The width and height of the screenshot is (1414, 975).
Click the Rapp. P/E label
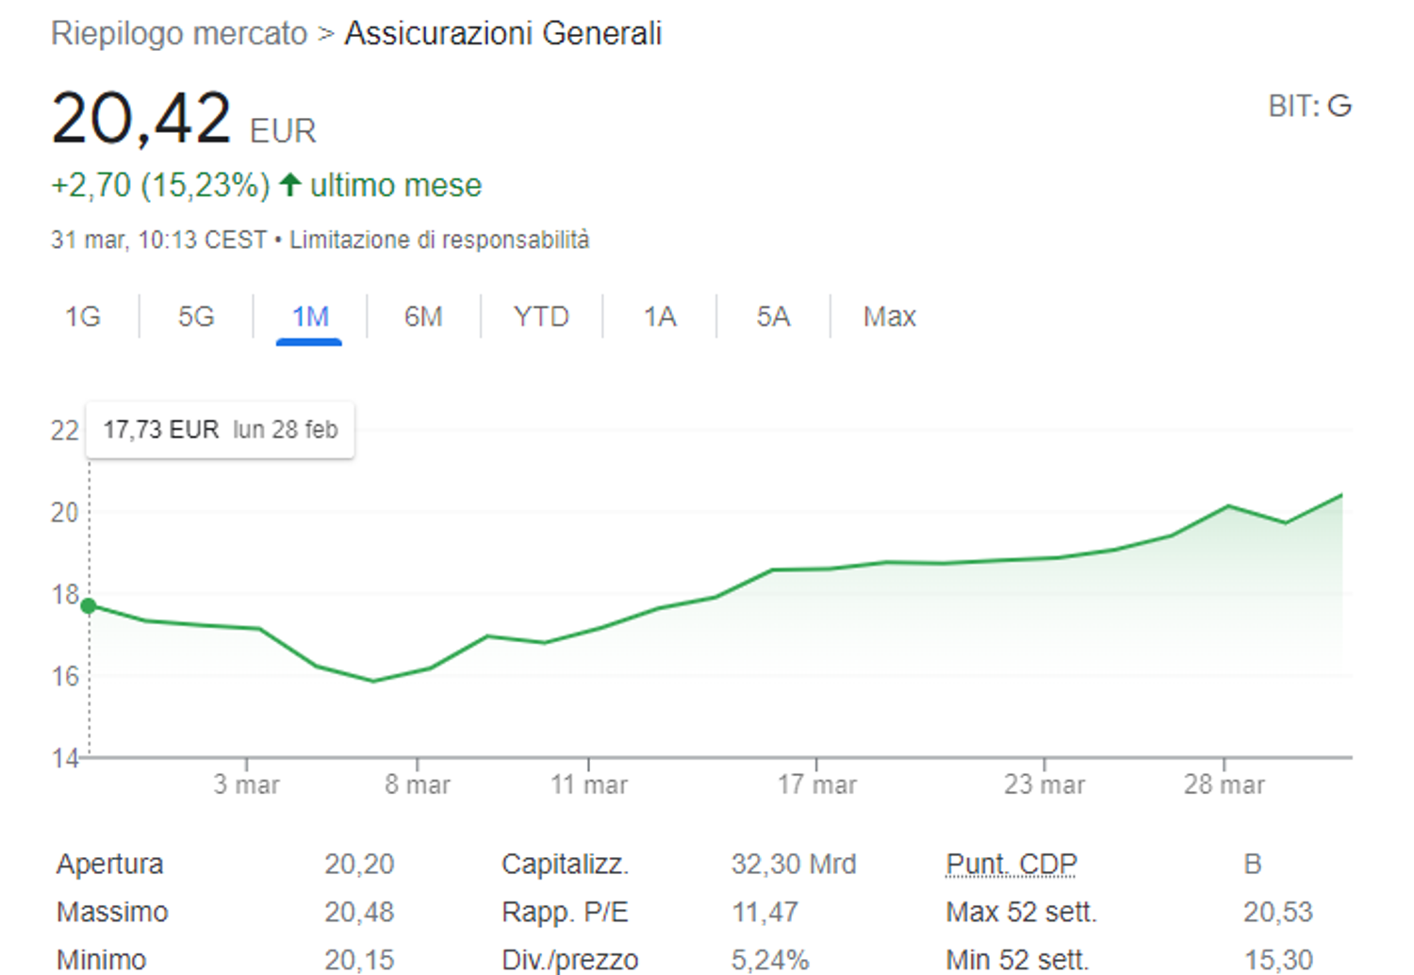[x=565, y=912]
